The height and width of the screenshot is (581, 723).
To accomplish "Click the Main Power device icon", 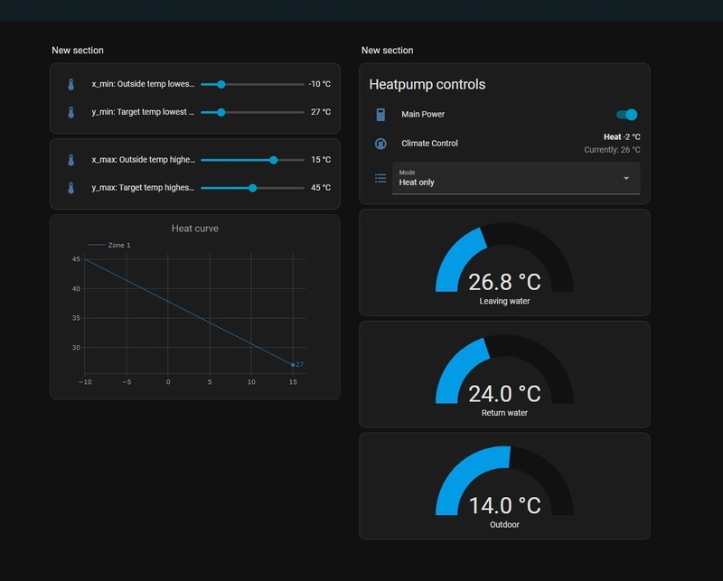I will (380, 115).
